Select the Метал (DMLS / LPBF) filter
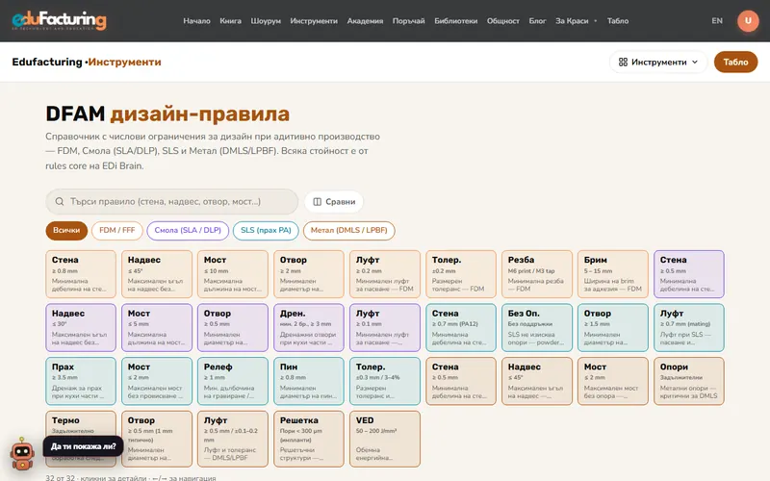The height and width of the screenshot is (481, 770). (348, 230)
